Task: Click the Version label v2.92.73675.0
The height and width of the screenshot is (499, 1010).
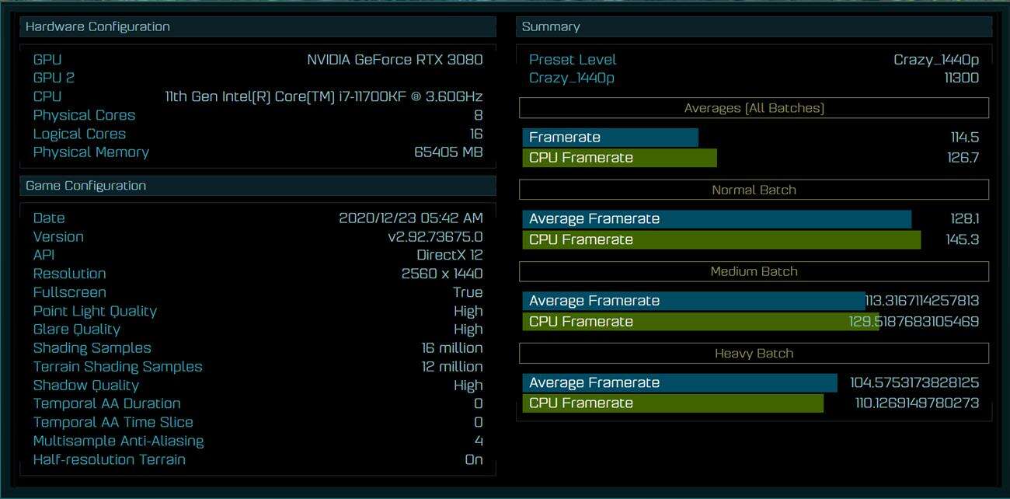Action: (58, 236)
